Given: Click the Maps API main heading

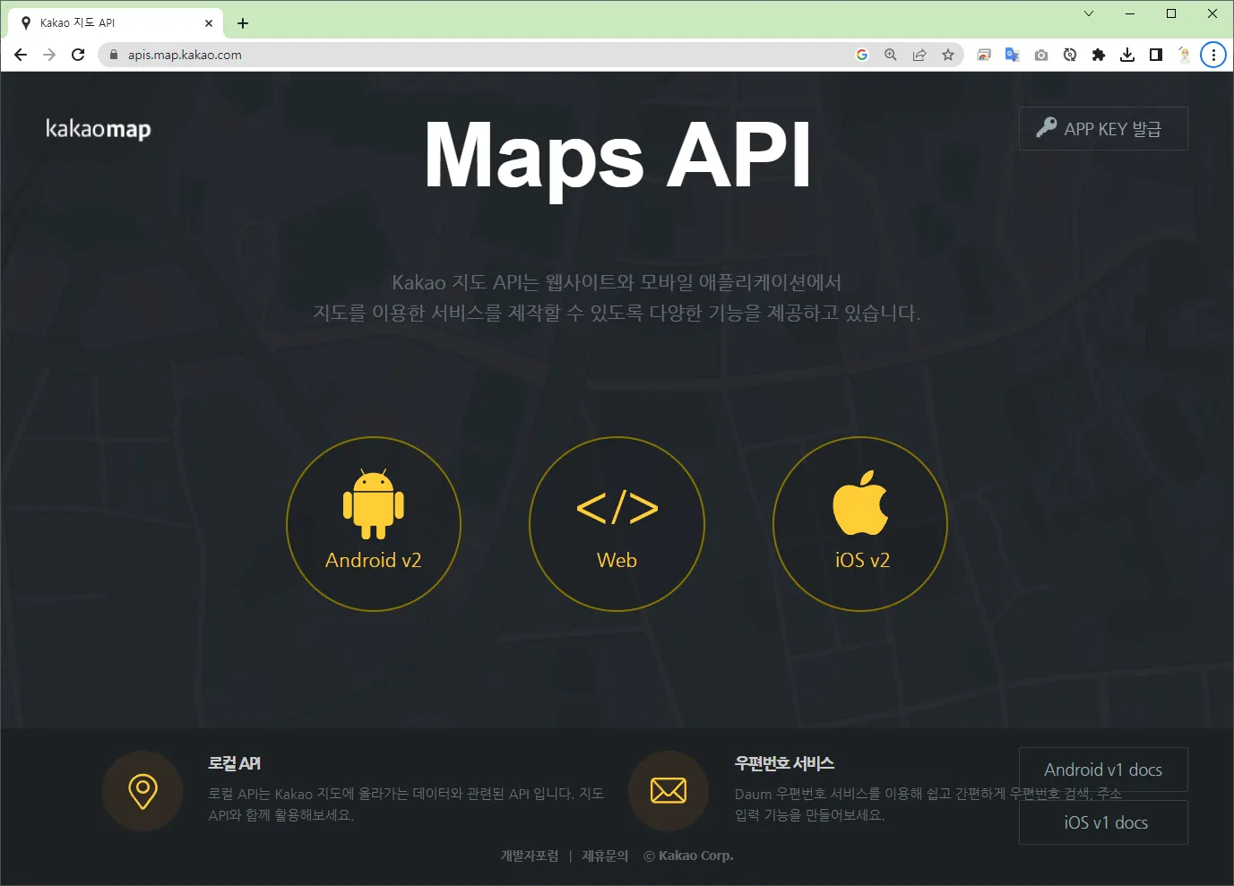Looking at the screenshot, I should 617,158.
